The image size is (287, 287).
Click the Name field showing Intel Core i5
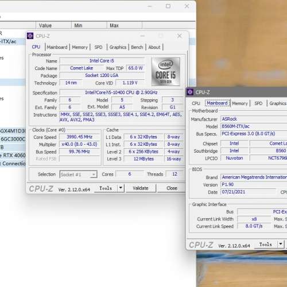coord(102,61)
